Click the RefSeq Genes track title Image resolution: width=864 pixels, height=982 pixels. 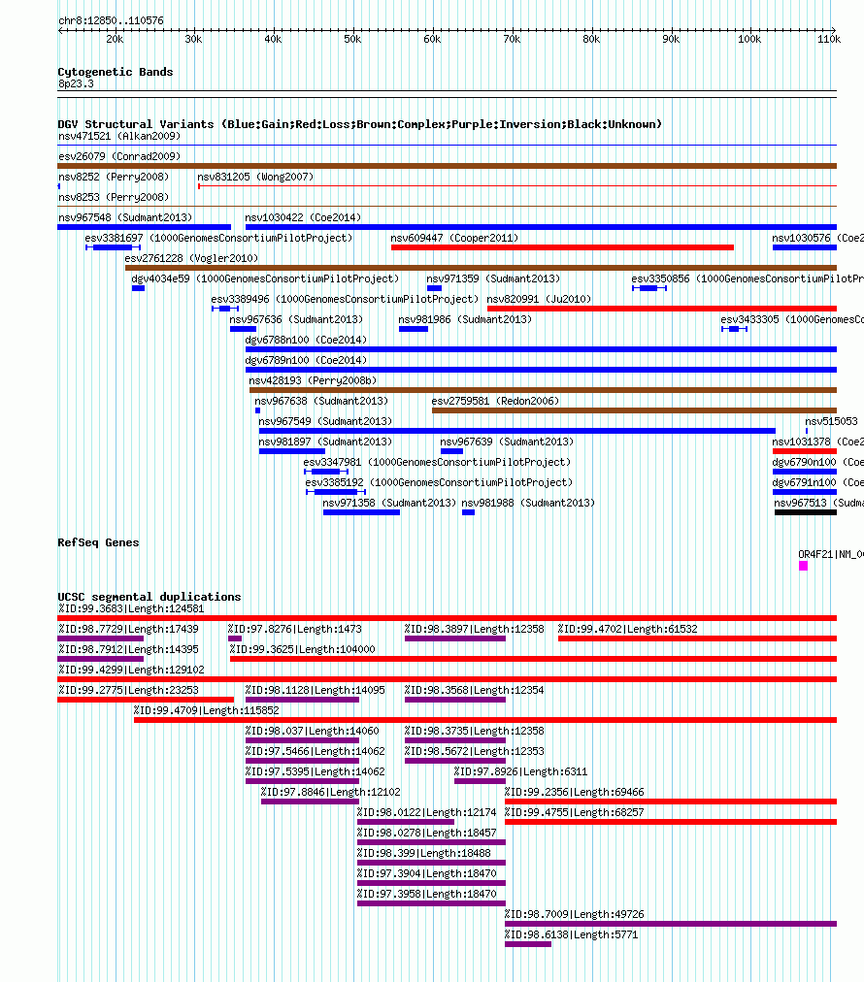coord(98,542)
